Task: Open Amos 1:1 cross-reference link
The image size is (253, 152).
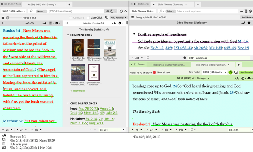Action: [x=106, y=109]
